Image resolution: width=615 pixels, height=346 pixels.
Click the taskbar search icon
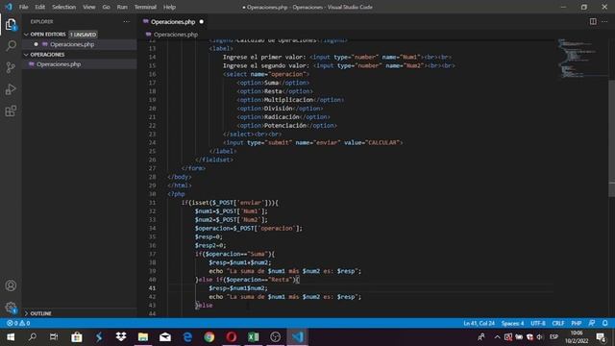tap(33, 337)
